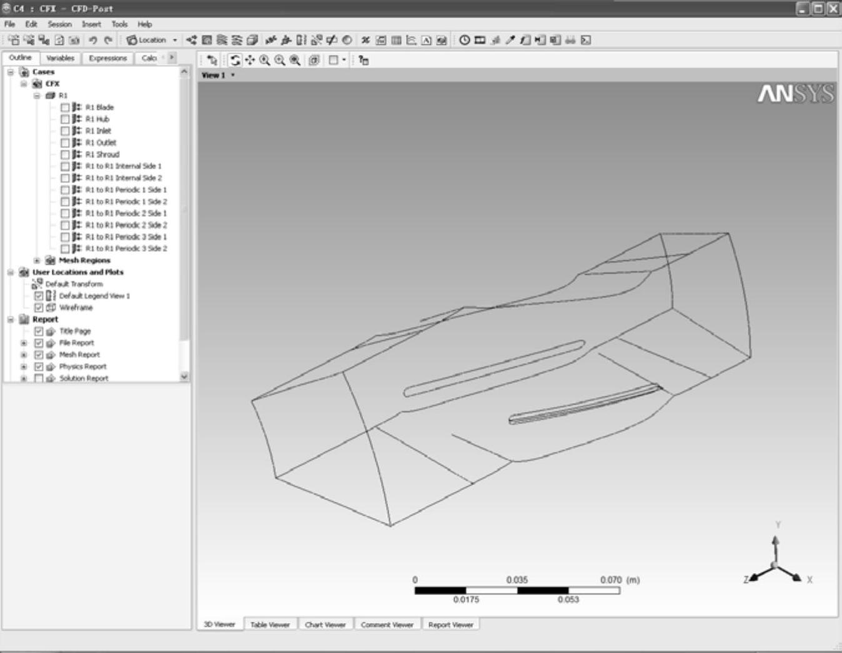Click the Probe tool icon
The width and height of the screenshot is (842, 653).
click(x=510, y=40)
